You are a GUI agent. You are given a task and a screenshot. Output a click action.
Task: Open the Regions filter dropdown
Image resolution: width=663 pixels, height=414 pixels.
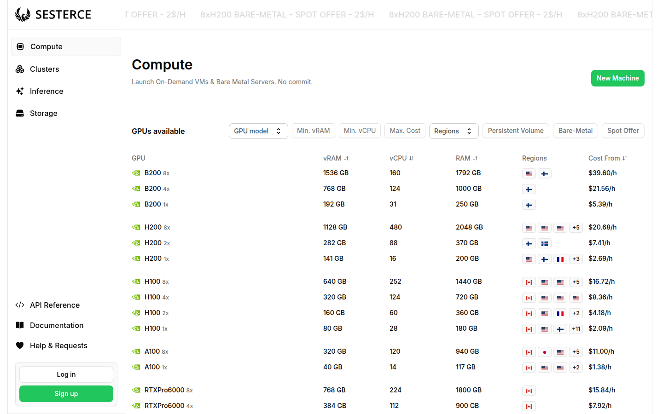pyautogui.click(x=453, y=131)
